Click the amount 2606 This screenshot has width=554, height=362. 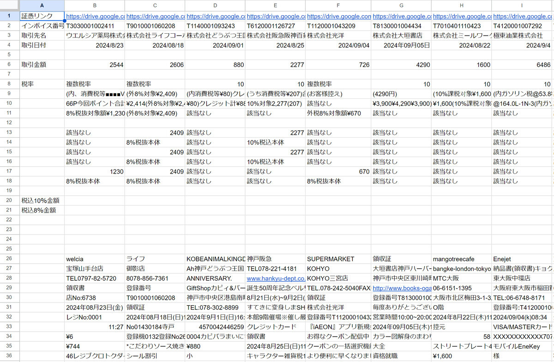(155, 65)
